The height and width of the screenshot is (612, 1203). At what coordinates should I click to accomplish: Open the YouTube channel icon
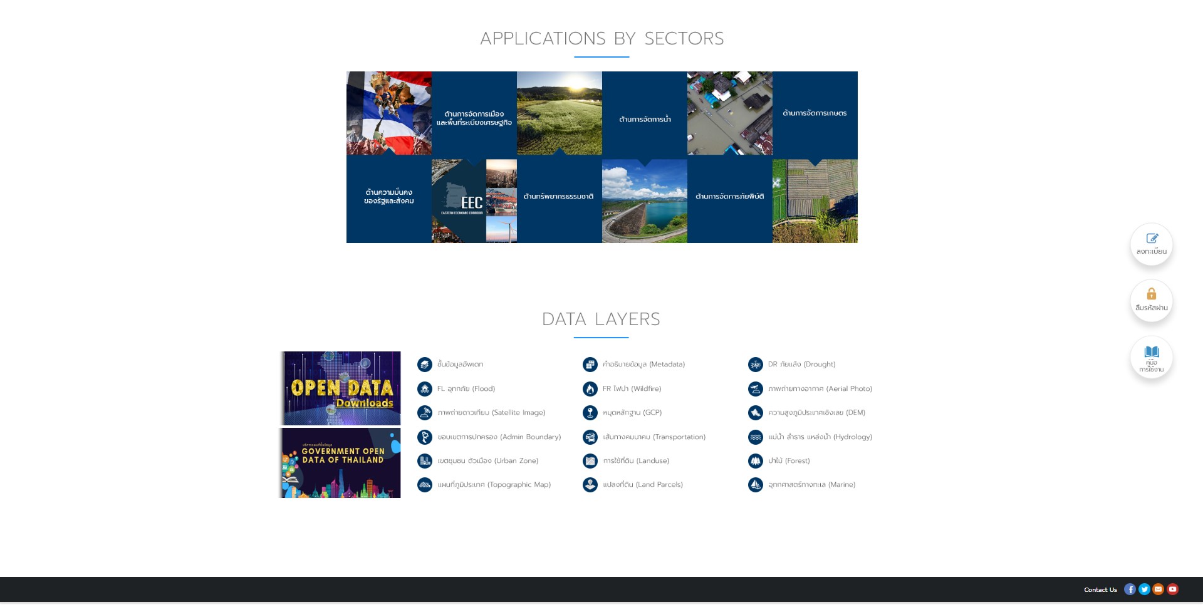click(1173, 589)
